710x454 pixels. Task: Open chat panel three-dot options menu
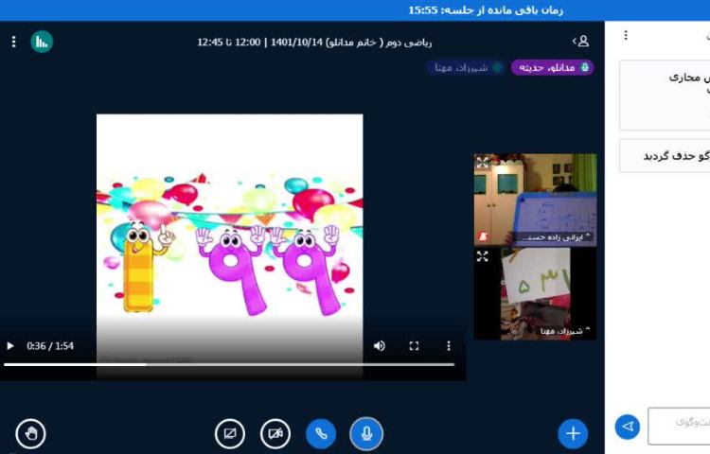(x=626, y=35)
